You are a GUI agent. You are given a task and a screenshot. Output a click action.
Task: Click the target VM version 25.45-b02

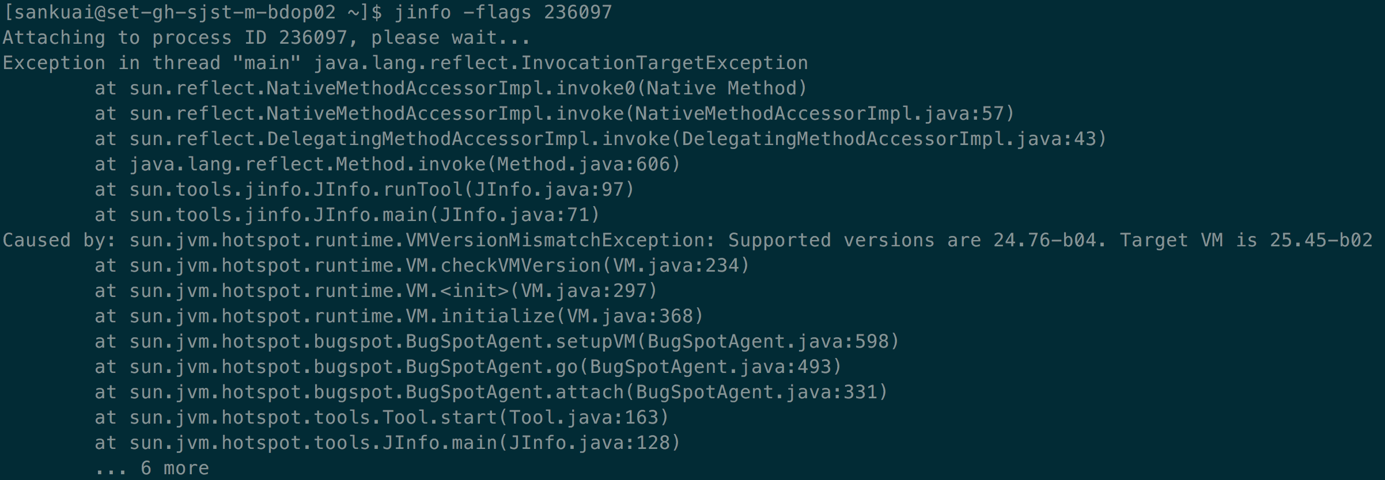coord(1321,240)
